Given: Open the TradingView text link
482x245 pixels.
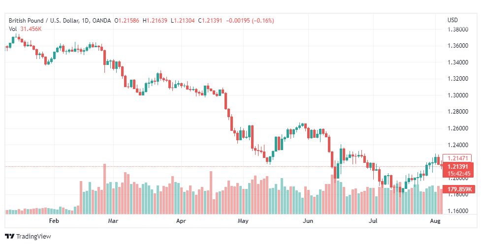Looking at the screenshot, I should coord(33,237).
